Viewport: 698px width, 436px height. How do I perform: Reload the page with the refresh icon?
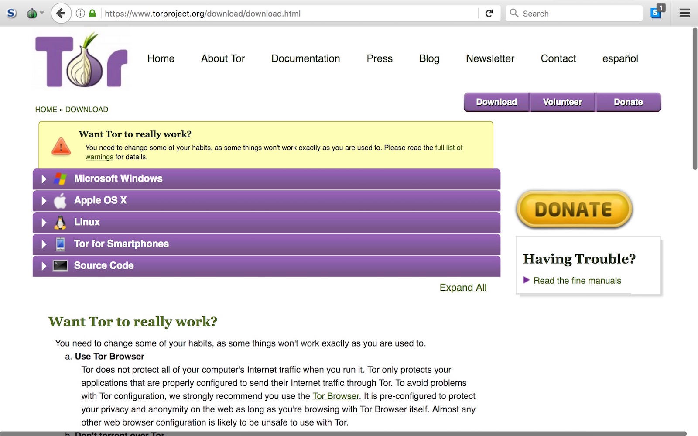(489, 14)
